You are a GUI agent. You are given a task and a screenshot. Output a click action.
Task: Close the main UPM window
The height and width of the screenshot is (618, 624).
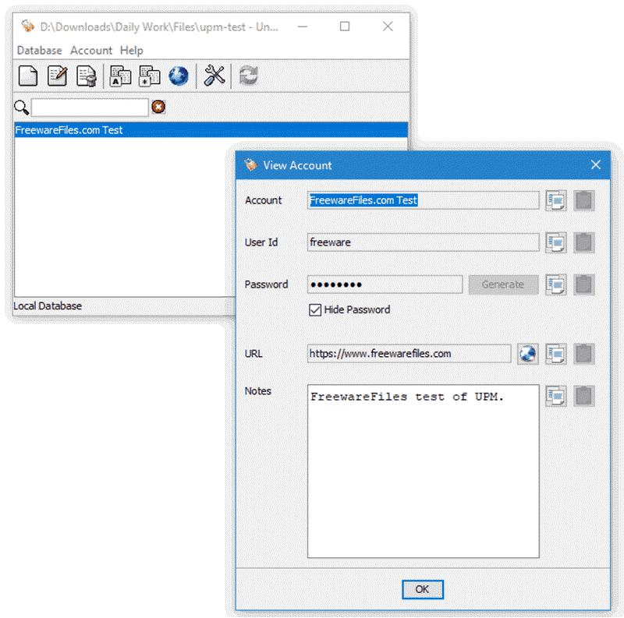click(388, 26)
